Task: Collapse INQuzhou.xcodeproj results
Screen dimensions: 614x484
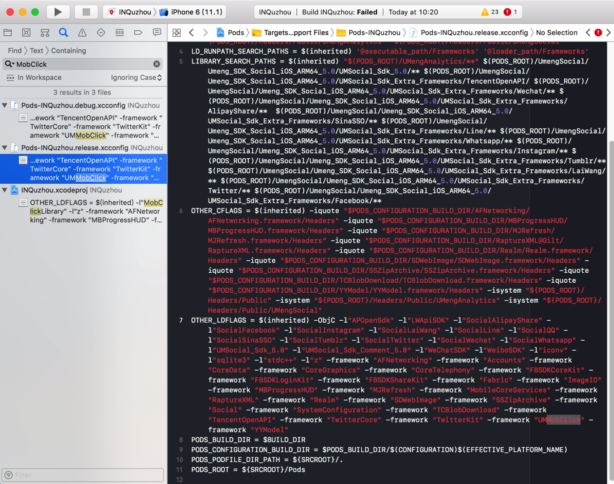Action: coord(5,190)
